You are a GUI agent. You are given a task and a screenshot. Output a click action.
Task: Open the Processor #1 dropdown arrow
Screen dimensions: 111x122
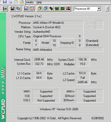(x=99, y=8)
